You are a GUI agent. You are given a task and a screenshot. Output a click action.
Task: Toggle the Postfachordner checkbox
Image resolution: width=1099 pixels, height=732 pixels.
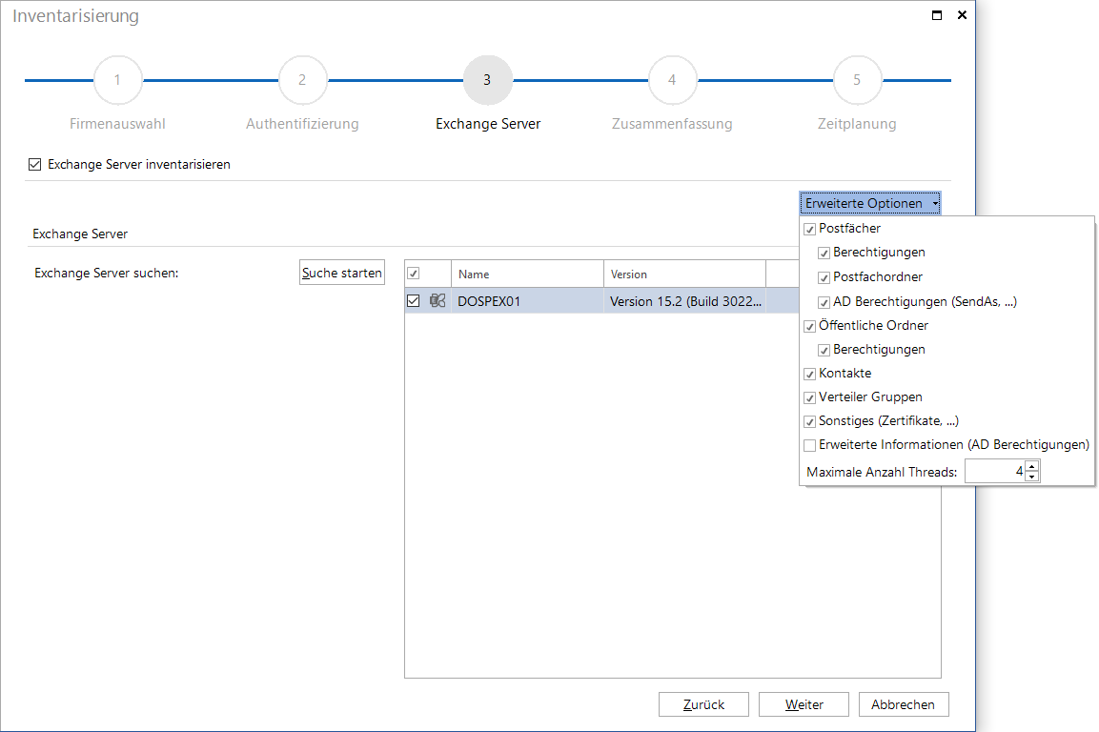pyautogui.click(x=824, y=277)
